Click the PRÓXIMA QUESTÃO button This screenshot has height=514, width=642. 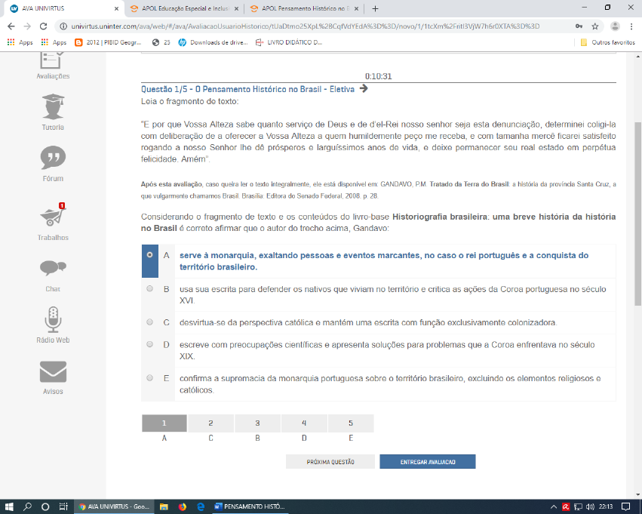coord(330,462)
